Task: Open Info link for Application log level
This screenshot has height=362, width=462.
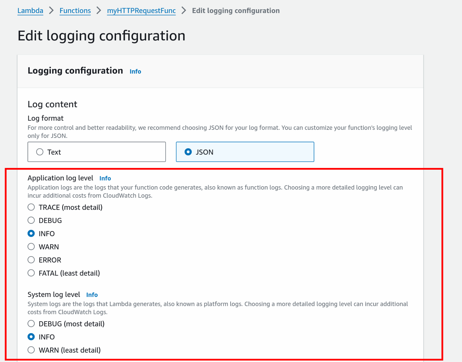Action: pos(105,178)
